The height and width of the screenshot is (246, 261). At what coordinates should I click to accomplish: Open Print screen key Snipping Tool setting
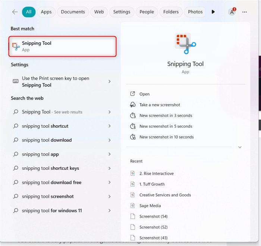tap(62, 82)
